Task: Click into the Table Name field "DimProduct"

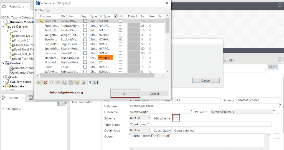Action: 200,124
